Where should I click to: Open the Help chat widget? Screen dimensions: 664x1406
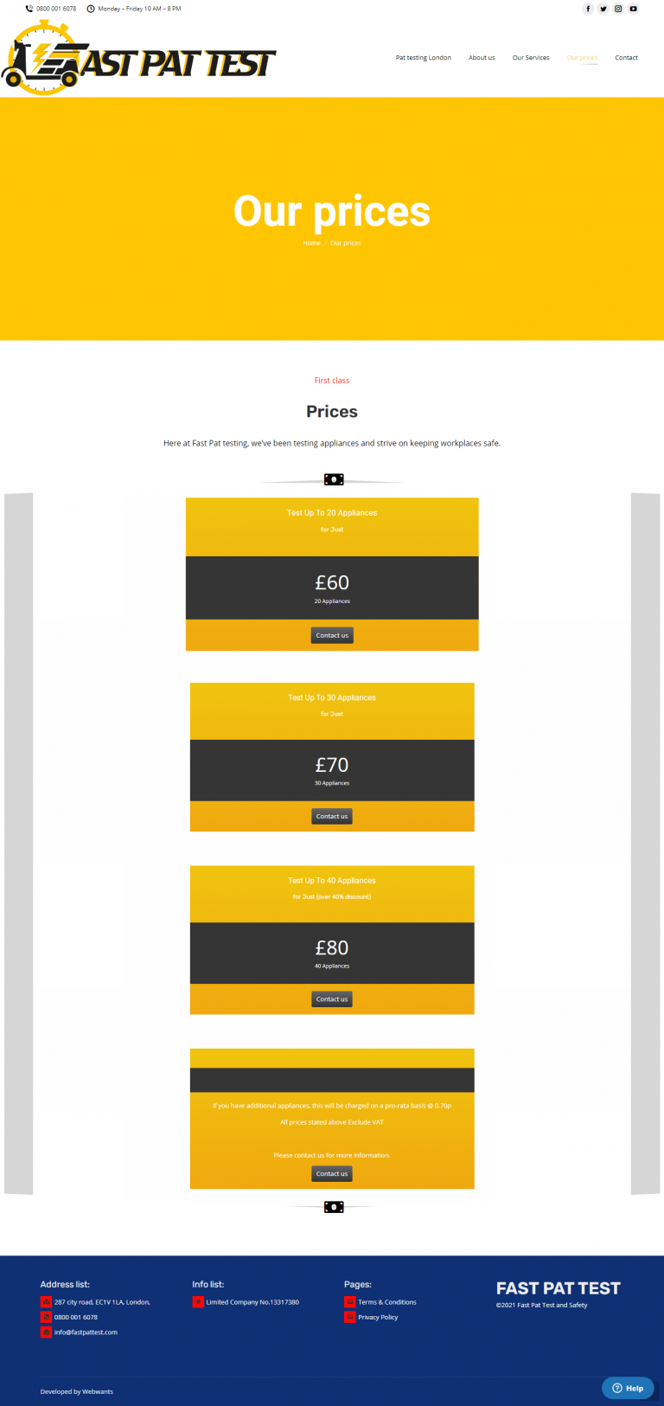[628, 1388]
